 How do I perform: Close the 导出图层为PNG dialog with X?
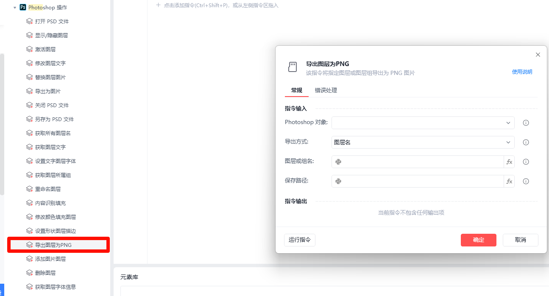(538, 55)
